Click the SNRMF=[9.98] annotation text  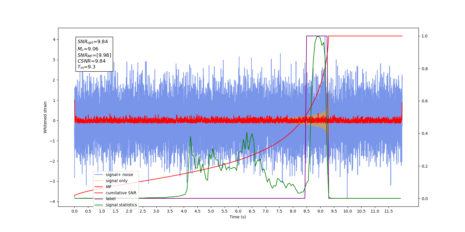coord(94,55)
